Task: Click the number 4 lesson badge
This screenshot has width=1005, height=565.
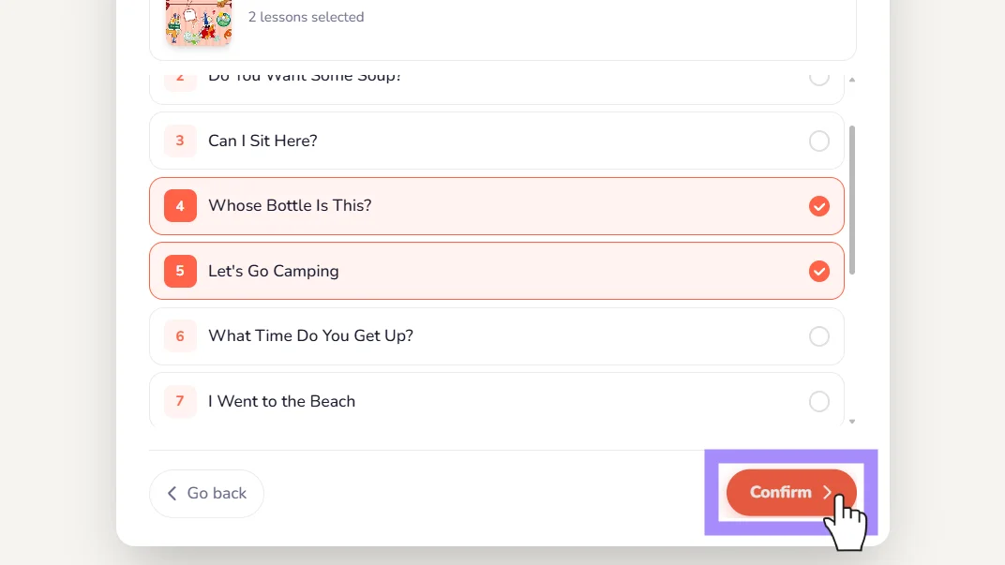Action: point(180,205)
